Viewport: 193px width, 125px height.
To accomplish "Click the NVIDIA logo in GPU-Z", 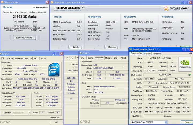I will [185, 64].
